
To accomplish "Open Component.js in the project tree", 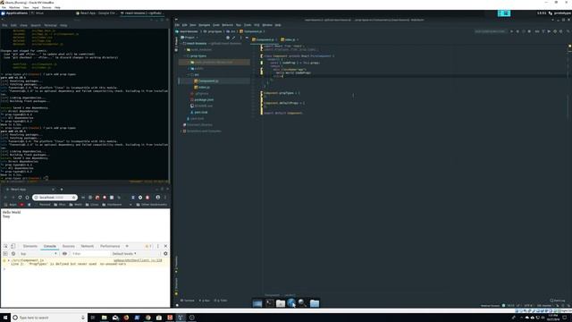I will coord(208,81).
